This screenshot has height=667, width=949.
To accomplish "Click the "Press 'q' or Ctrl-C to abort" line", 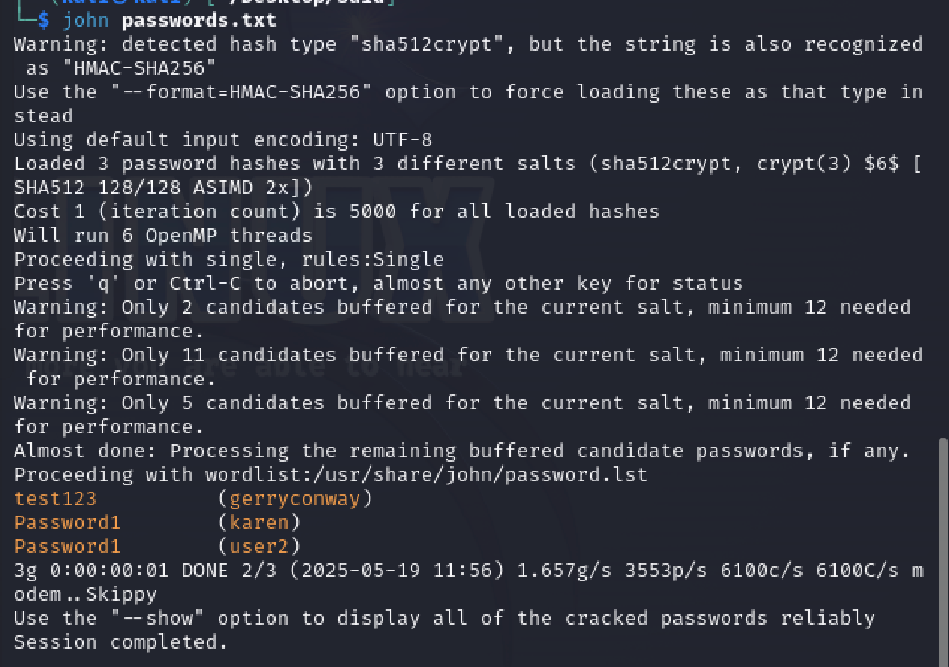I will [x=379, y=284].
